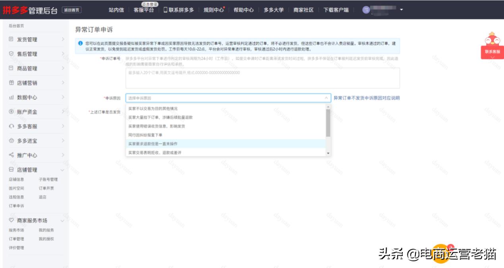
Task: Expand the 售后管理 chevron
Action: [x=63, y=54]
